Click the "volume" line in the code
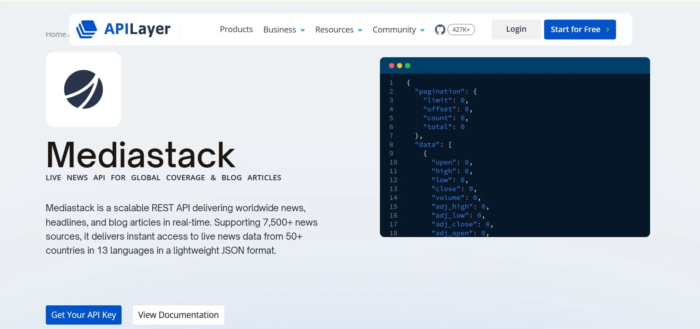This screenshot has width=700, height=329. pyautogui.click(x=456, y=198)
